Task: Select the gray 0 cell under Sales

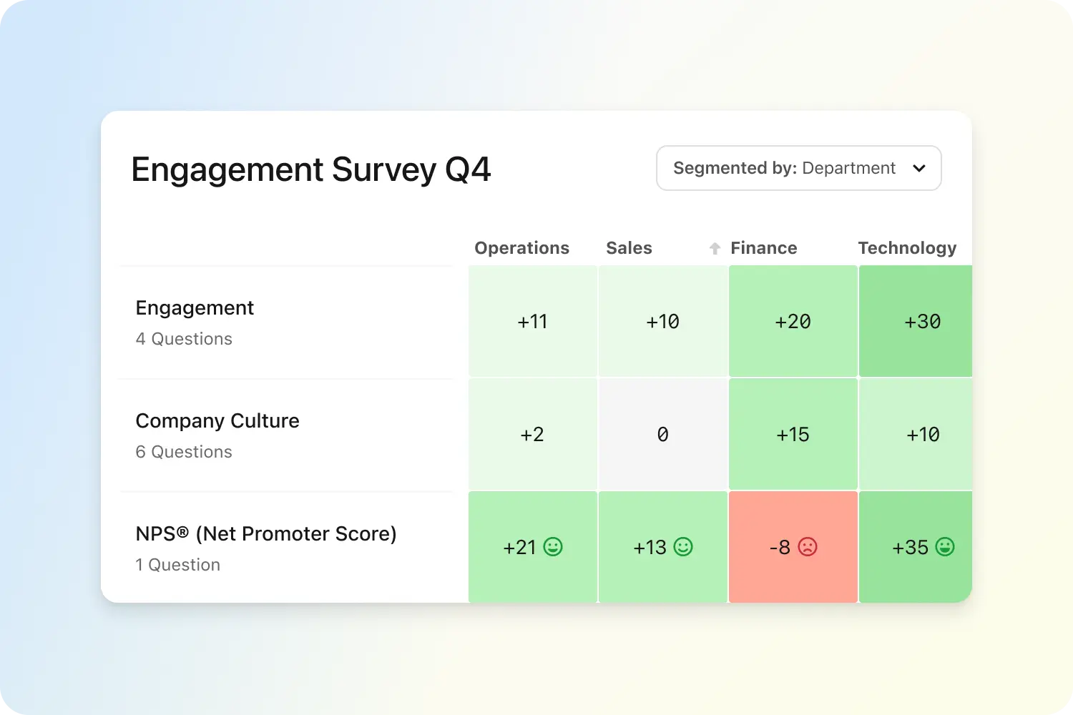Action: coord(663,434)
